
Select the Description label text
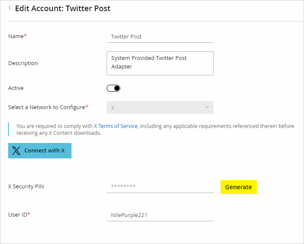[23, 63]
